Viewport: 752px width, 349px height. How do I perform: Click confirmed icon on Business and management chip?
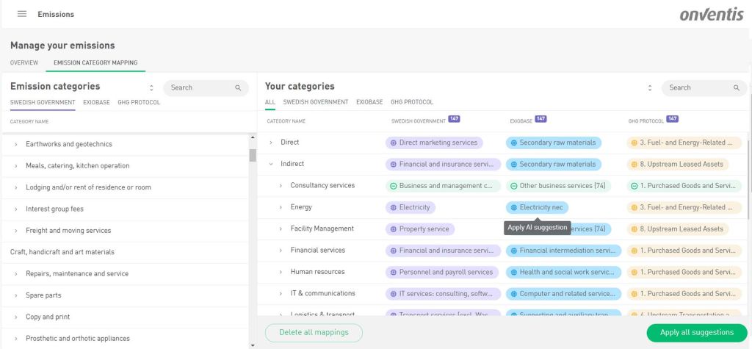tap(394, 186)
